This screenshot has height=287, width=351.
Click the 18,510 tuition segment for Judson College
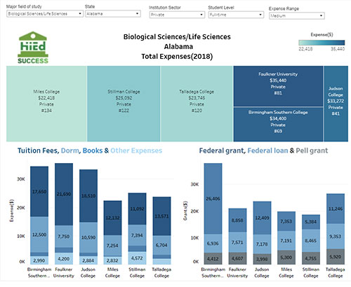88,196
